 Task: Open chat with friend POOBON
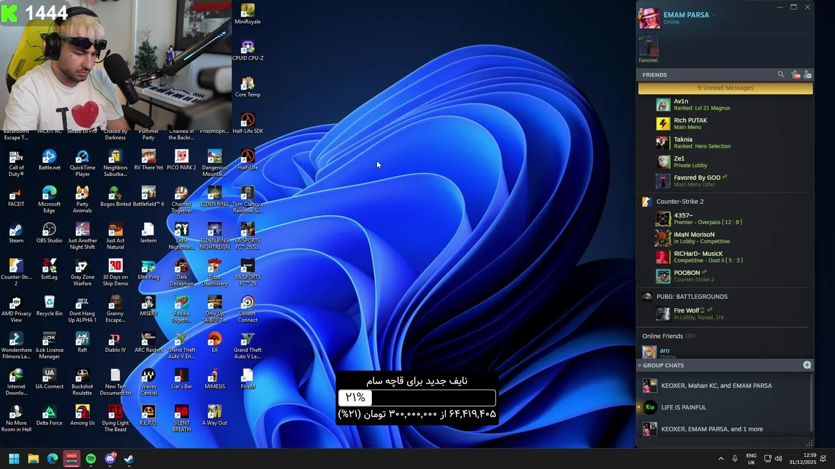tap(724, 276)
